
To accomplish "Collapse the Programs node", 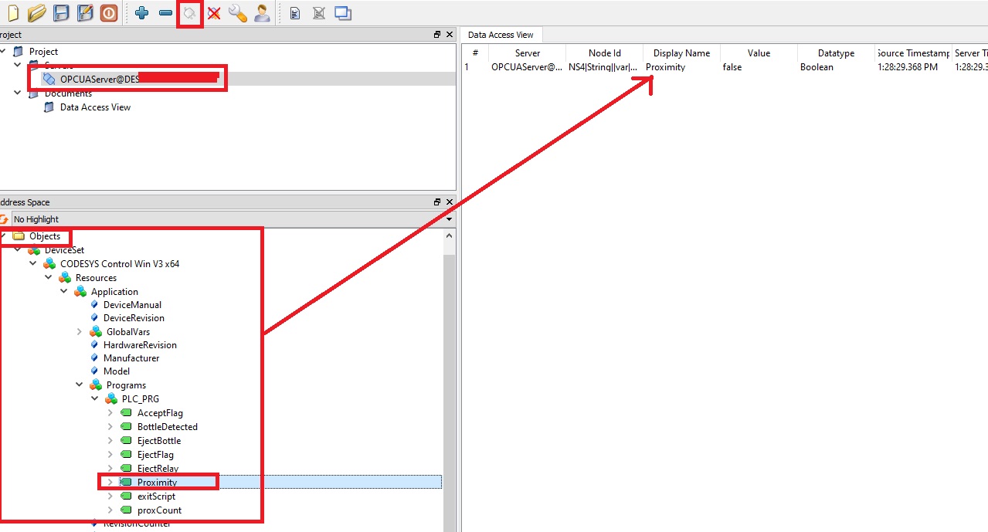I will (80, 385).
